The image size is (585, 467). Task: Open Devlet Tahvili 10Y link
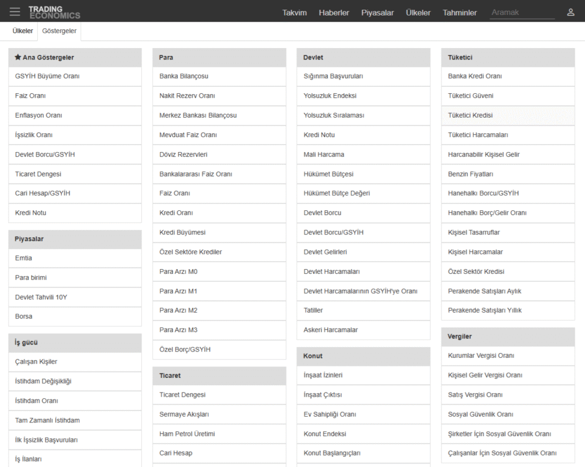pyautogui.click(x=41, y=297)
